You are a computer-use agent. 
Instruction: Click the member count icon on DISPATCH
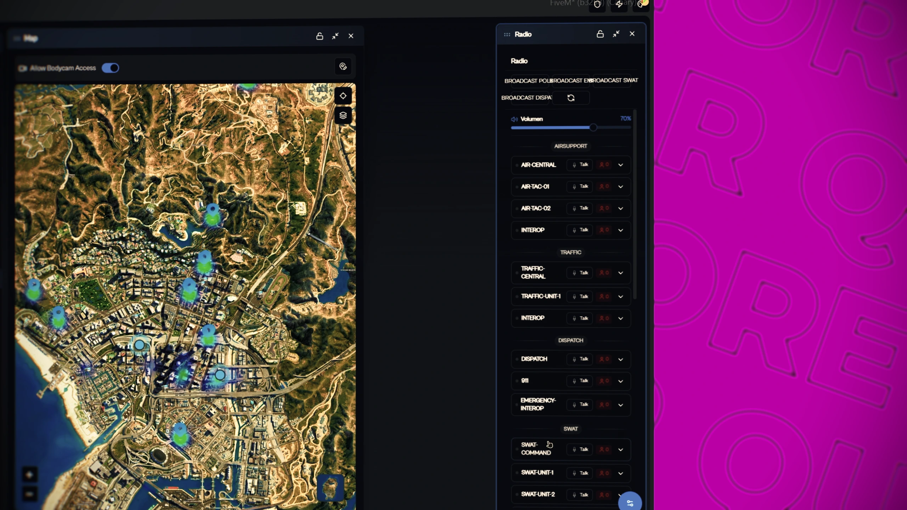coord(604,359)
